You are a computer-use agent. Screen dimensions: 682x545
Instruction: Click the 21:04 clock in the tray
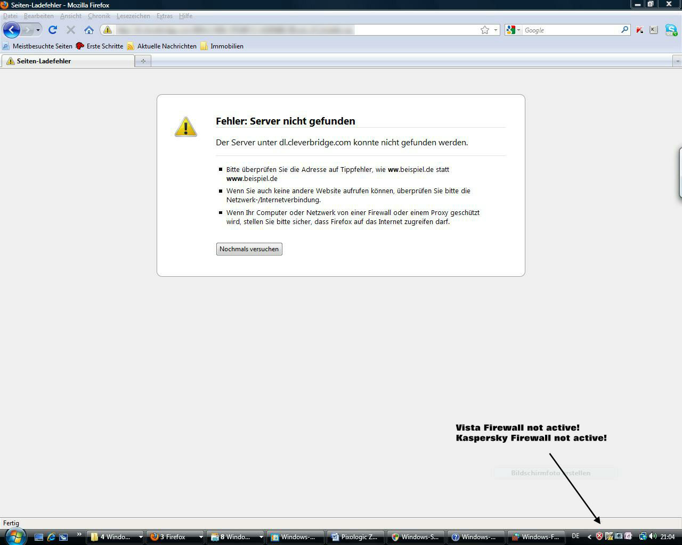click(668, 536)
